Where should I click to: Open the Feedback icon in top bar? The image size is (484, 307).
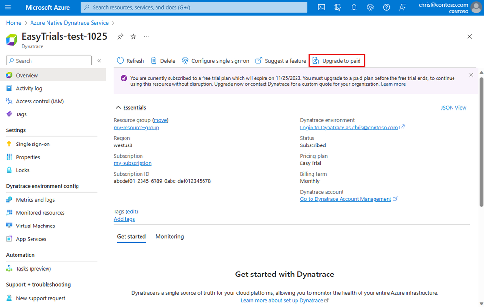point(403,7)
